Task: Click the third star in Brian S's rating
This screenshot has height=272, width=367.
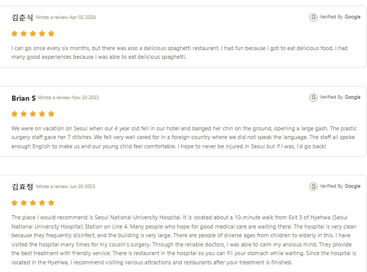Action: coord(33,114)
